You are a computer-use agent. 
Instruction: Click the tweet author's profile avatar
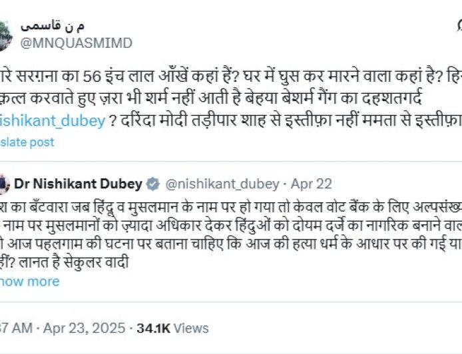point(4,32)
